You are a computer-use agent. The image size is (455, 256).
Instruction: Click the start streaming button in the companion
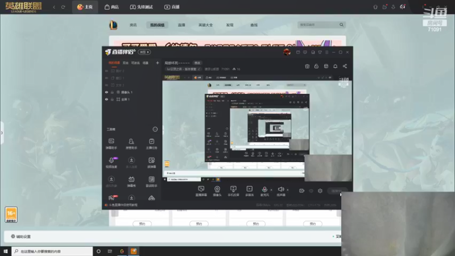tap(337, 191)
